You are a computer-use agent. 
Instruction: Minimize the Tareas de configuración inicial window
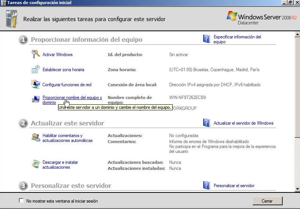[285, 3]
